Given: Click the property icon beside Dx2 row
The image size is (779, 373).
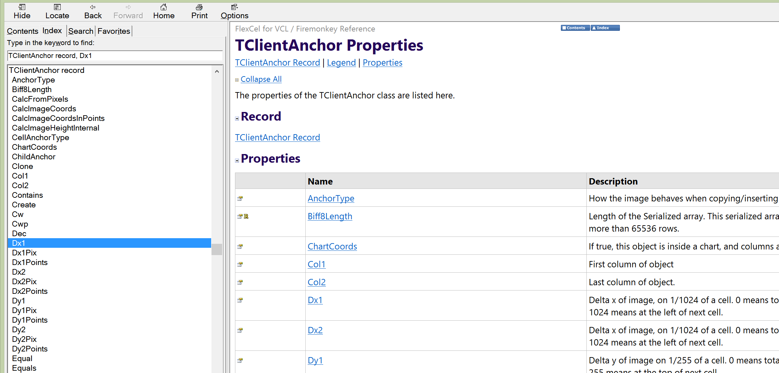Looking at the screenshot, I should coord(240,330).
